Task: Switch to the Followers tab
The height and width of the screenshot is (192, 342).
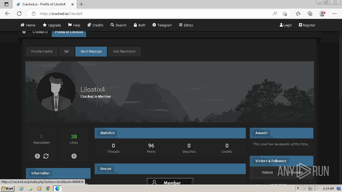Action: (x=296, y=173)
